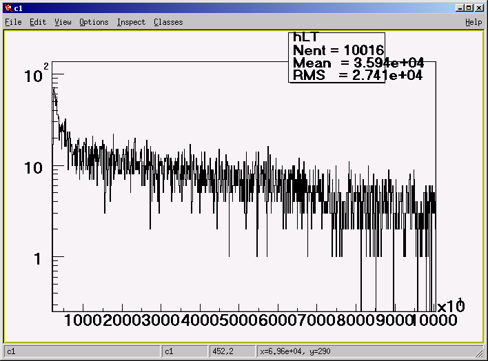Click the Nent = 10016 statistic
Viewport: 488px width, 361px height.
[x=338, y=50]
